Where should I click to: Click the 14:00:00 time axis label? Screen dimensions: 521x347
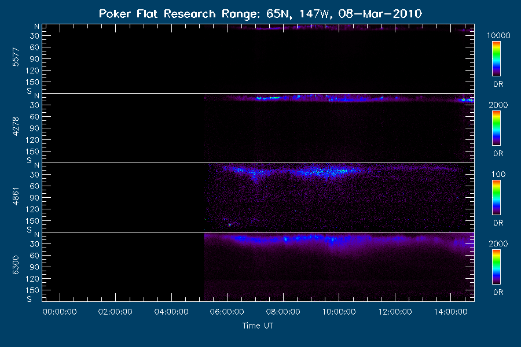pyautogui.click(x=450, y=312)
